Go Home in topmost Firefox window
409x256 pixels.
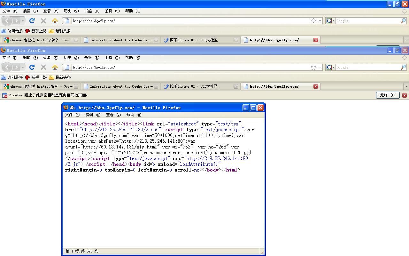[55, 21]
